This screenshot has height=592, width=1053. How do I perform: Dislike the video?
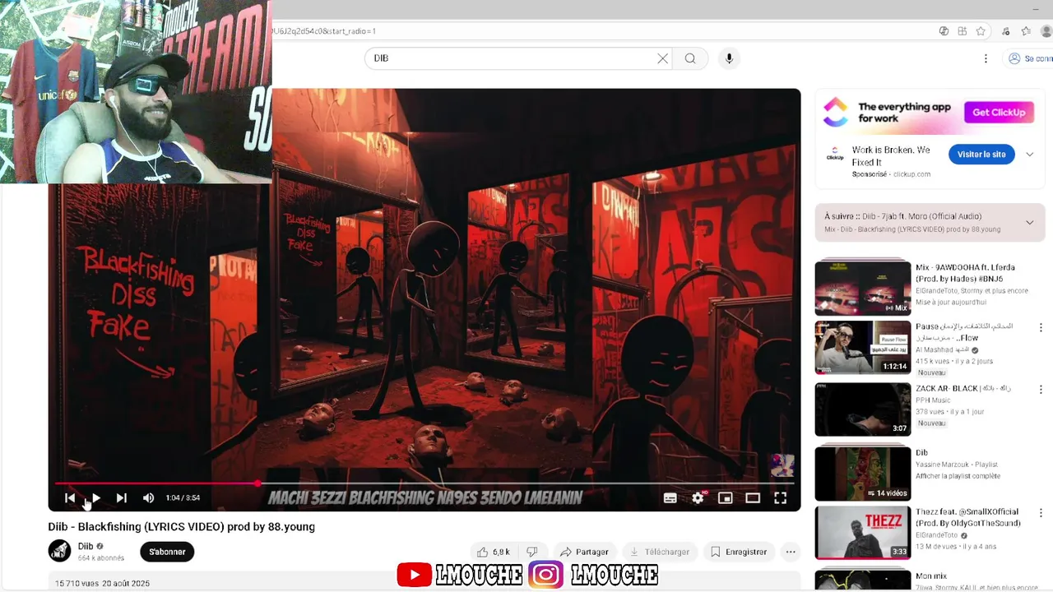[x=532, y=552]
